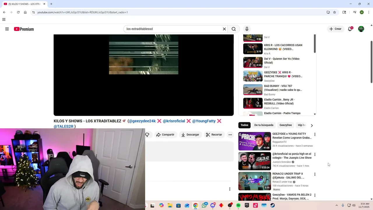Go back to previous page
Image resolution: width=373 pixels, height=210 pixels.
(4, 12)
